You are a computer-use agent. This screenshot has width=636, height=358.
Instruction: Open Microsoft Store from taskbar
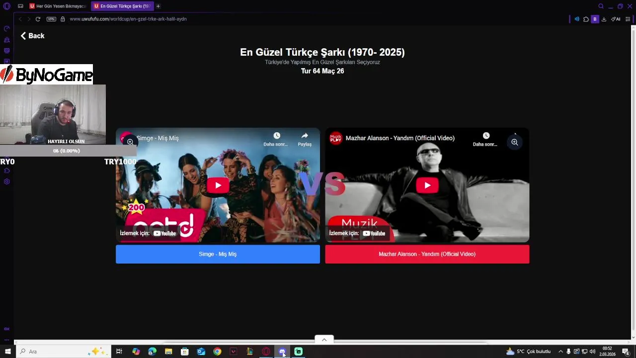[x=185, y=352]
